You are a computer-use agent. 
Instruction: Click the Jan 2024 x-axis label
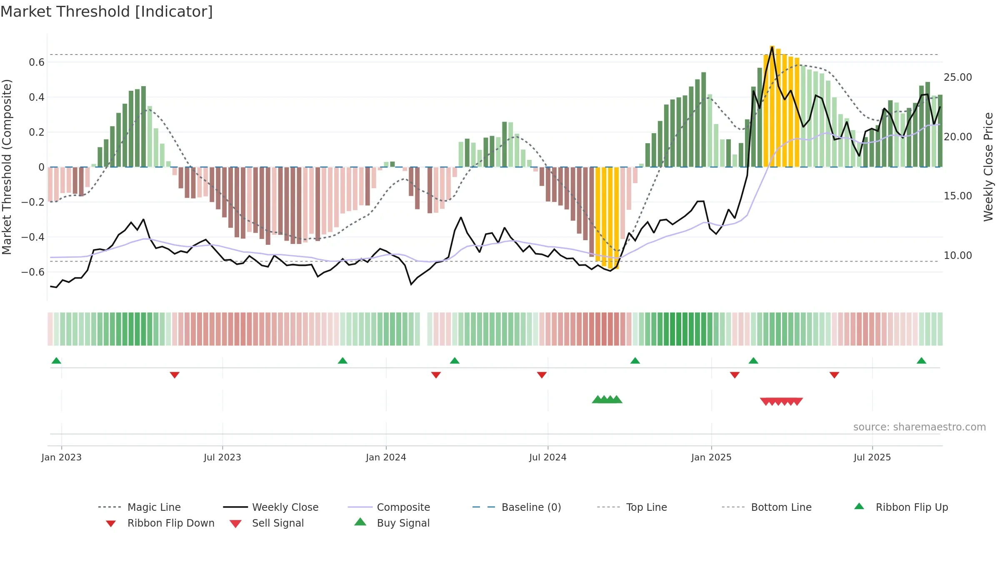click(x=386, y=457)
